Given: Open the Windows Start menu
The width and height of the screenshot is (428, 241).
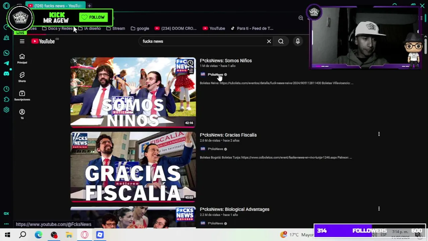Looking at the screenshot, I should coord(7,235).
